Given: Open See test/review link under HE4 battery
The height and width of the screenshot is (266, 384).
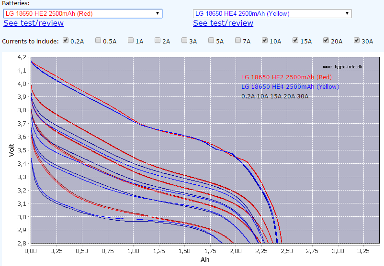Looking at the screenshot, I should (x=223, y=23).
